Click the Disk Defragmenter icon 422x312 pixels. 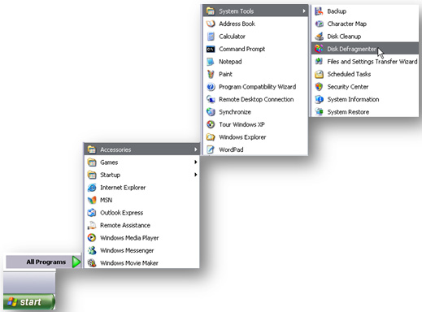click(319, 49)
